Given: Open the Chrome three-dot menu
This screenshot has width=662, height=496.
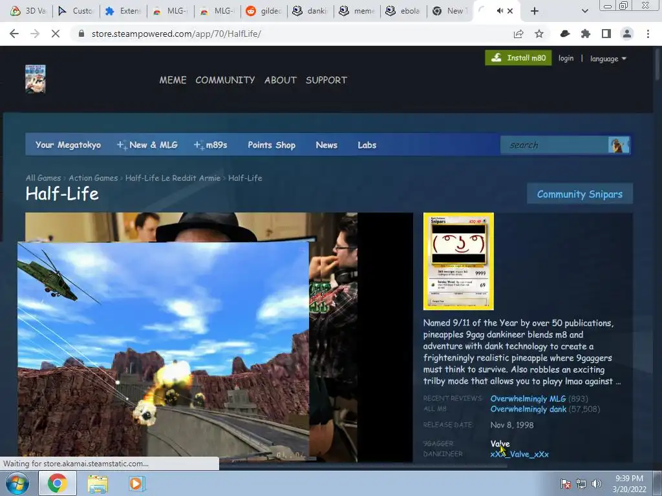Looking at the screenshot, I should coord(648,34).
